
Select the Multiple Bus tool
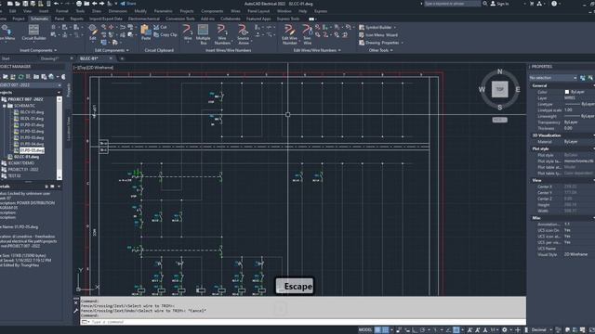pyautogui.click(x=204, y=34)
